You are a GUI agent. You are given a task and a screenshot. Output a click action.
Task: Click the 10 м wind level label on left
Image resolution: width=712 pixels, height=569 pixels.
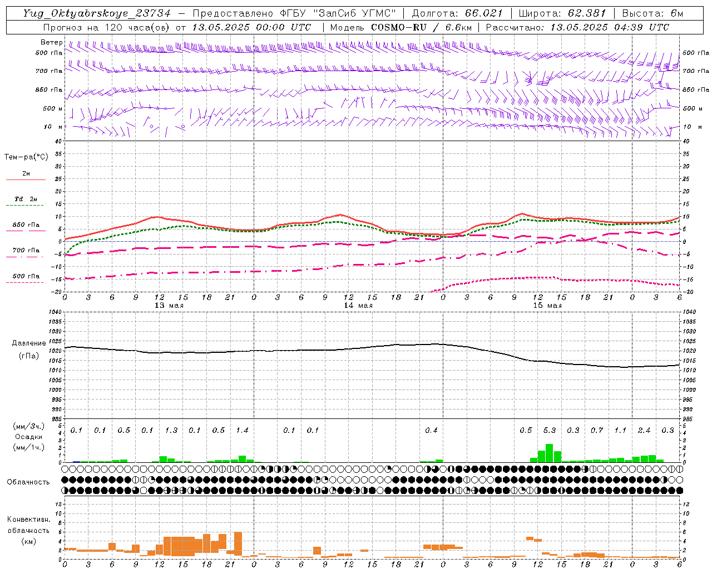(x=53, y=127)
